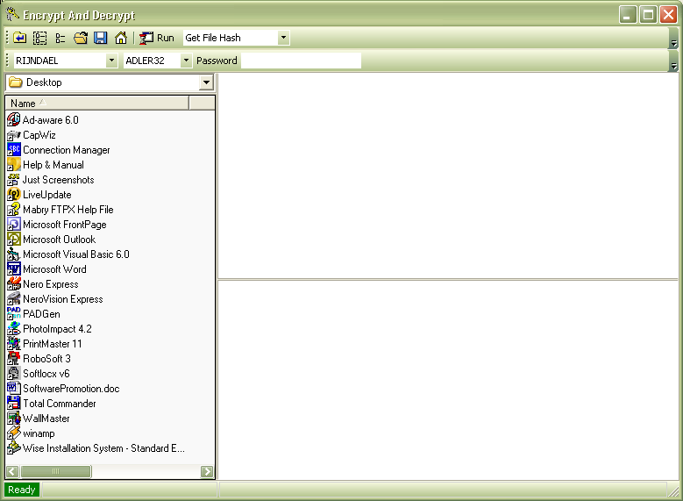This screenshot has height=501, width=683.
Task: Click the Password input field
Action: 301,61
